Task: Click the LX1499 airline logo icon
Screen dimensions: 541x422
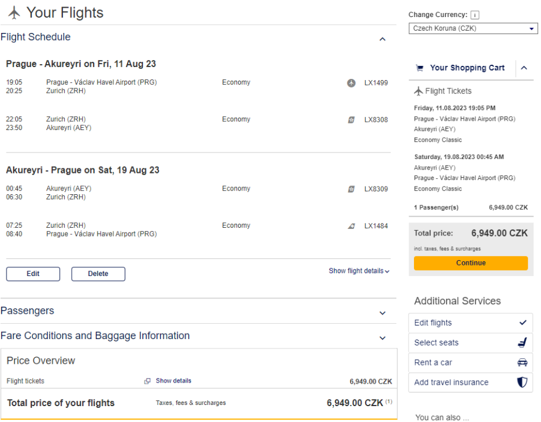Action: pyautogui.click(x=351, y=83)
